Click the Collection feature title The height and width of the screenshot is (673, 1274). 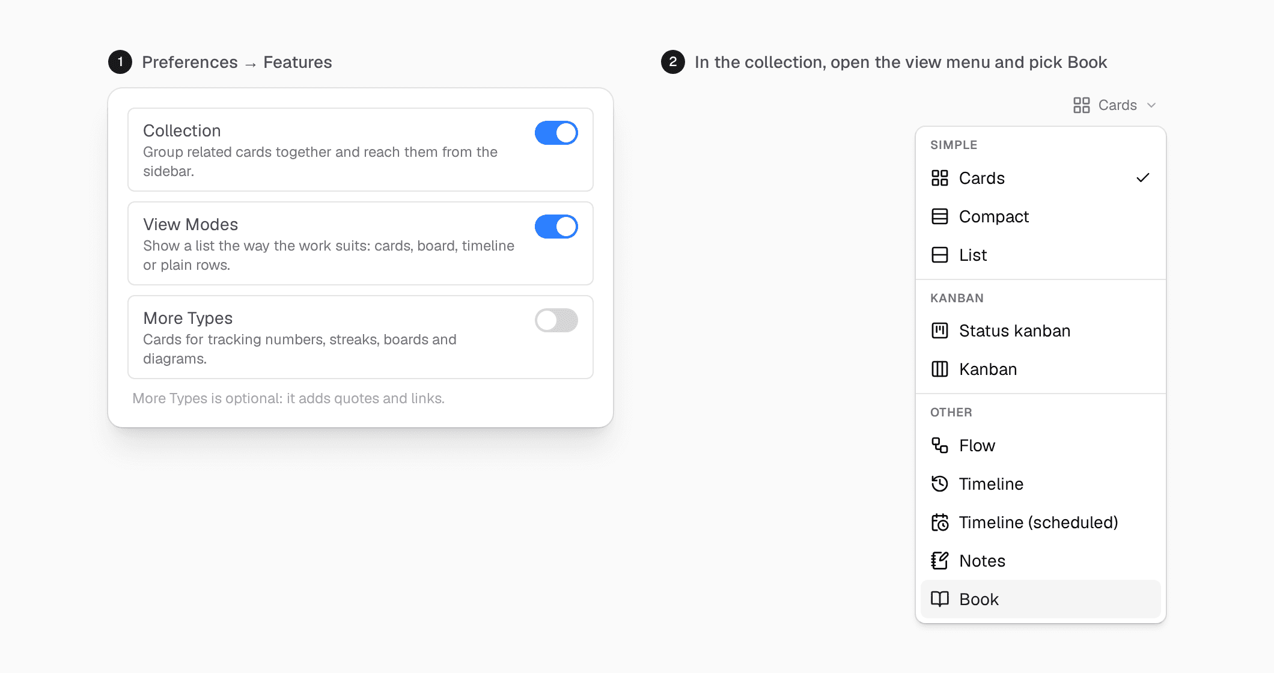[182, 130]
